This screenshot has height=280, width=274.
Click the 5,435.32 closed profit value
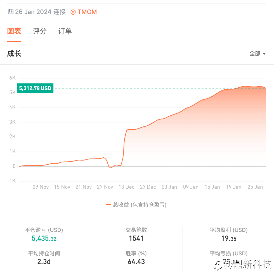click(44, 239)
